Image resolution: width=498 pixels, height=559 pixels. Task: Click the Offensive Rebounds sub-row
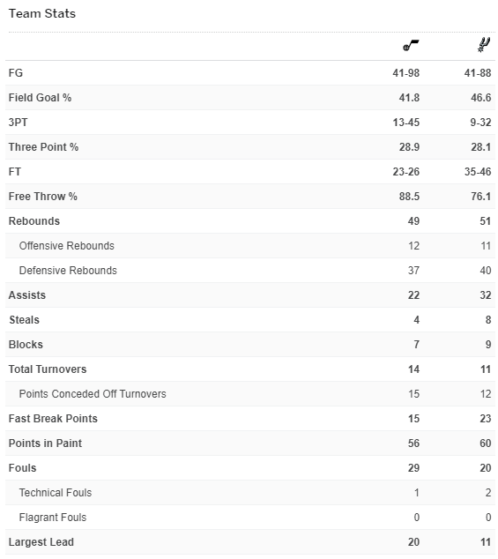[x=250, y=246]
